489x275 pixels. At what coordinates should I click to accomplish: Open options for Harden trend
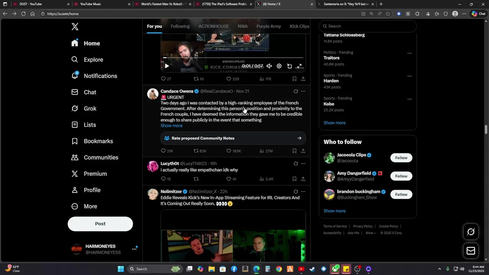[410, 76]
